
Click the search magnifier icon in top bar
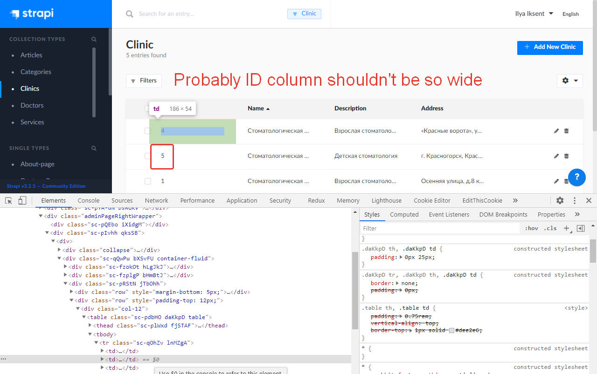click(130, 14)
